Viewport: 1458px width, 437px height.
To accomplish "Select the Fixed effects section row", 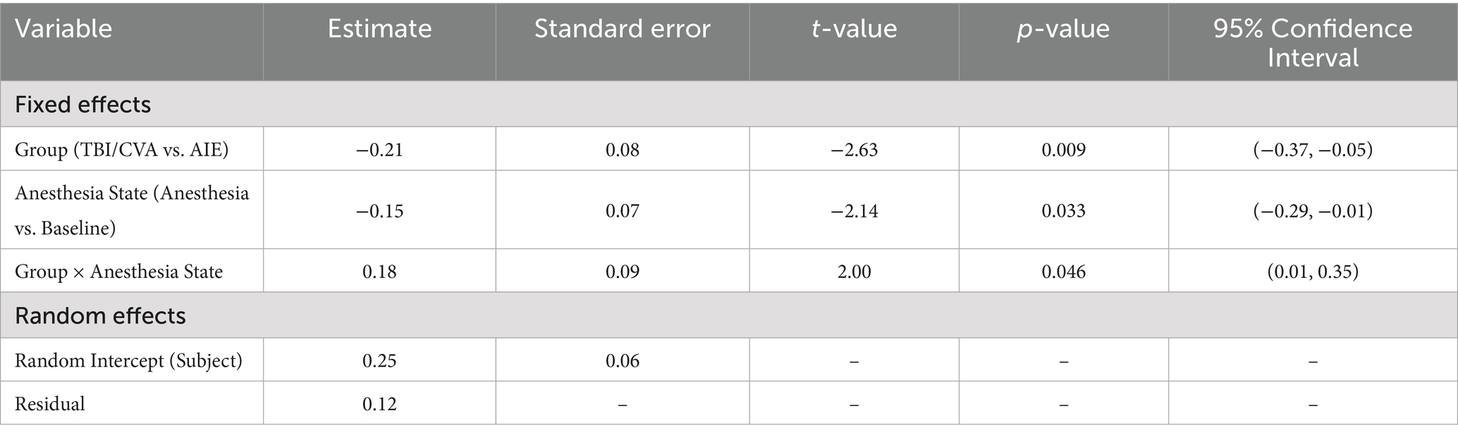I will pos(82,105).
